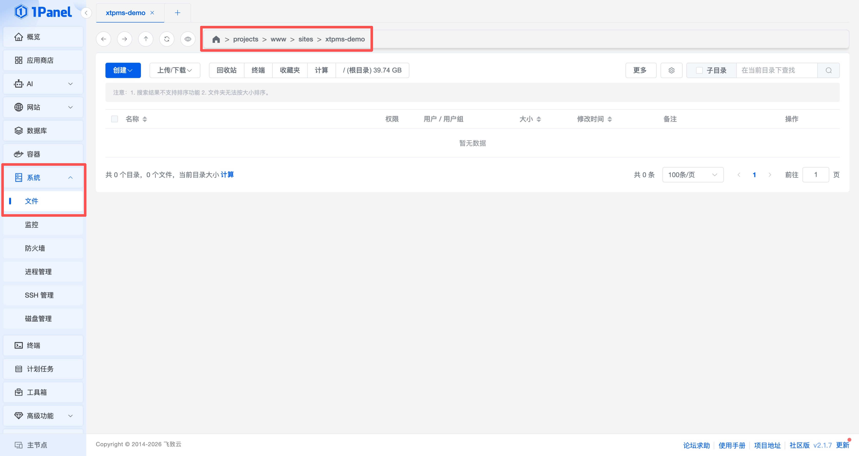Expand the 高级功能 menu

point(43,416)
